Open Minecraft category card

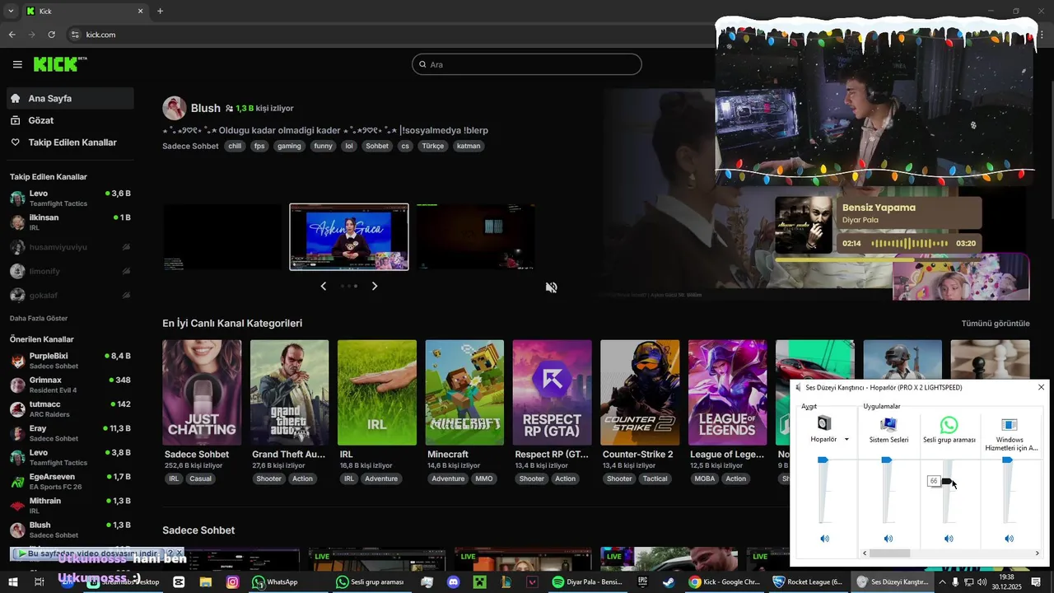click(464, 393)
